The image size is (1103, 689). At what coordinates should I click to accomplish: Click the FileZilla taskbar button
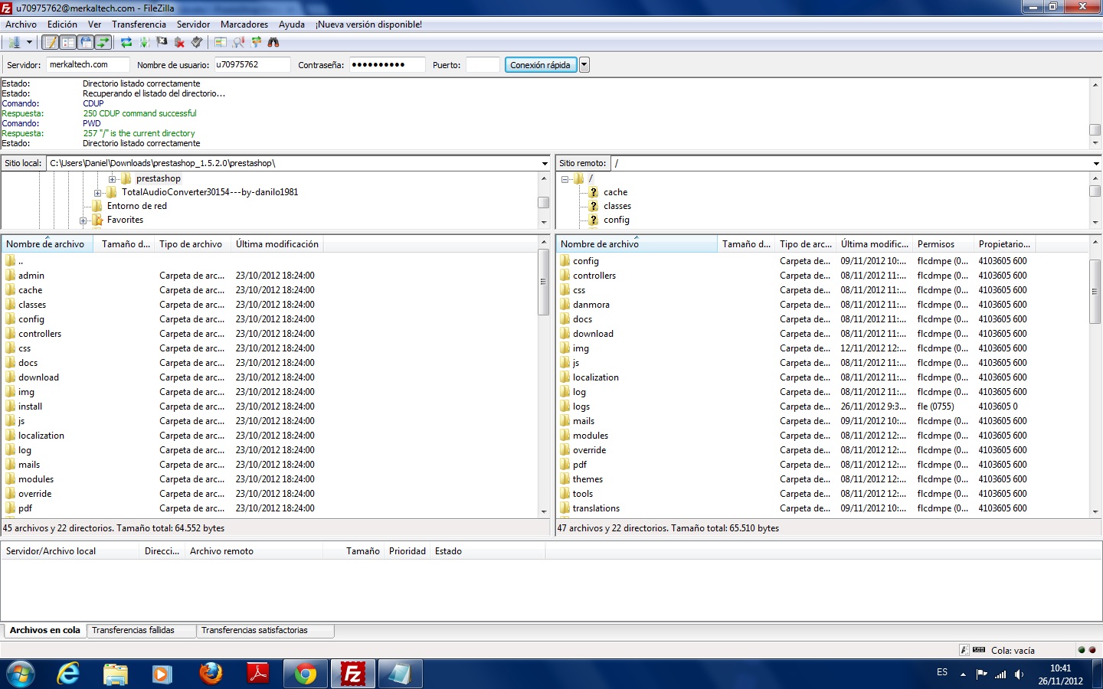click(x=353, y=674)
